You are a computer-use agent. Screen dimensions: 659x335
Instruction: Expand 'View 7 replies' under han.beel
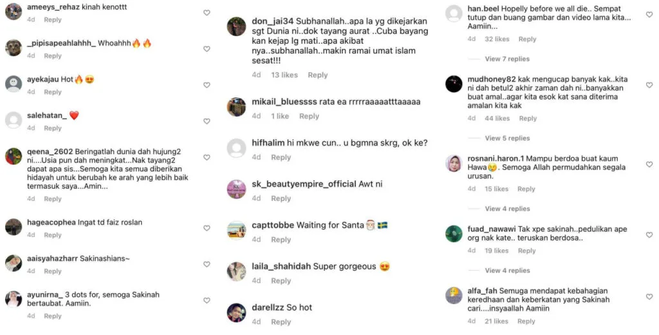(x=507, y=59)
